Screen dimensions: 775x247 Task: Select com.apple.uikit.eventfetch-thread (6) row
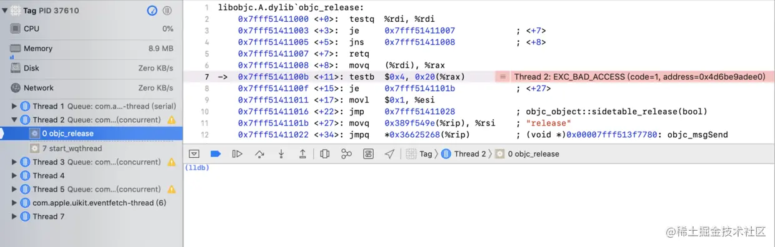click(91, 203)
